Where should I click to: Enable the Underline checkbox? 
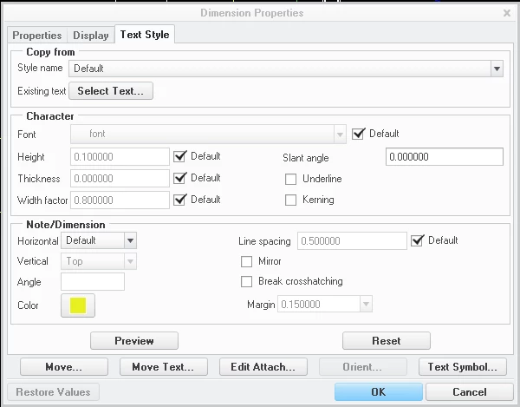[291, 180]
